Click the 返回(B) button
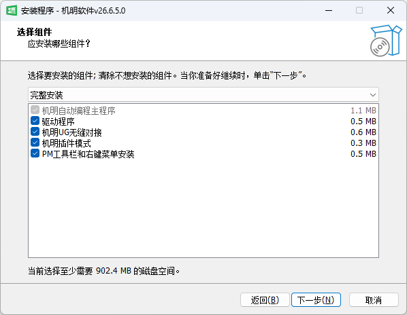This screenshot has height=315, width=407. pos(265,300)
